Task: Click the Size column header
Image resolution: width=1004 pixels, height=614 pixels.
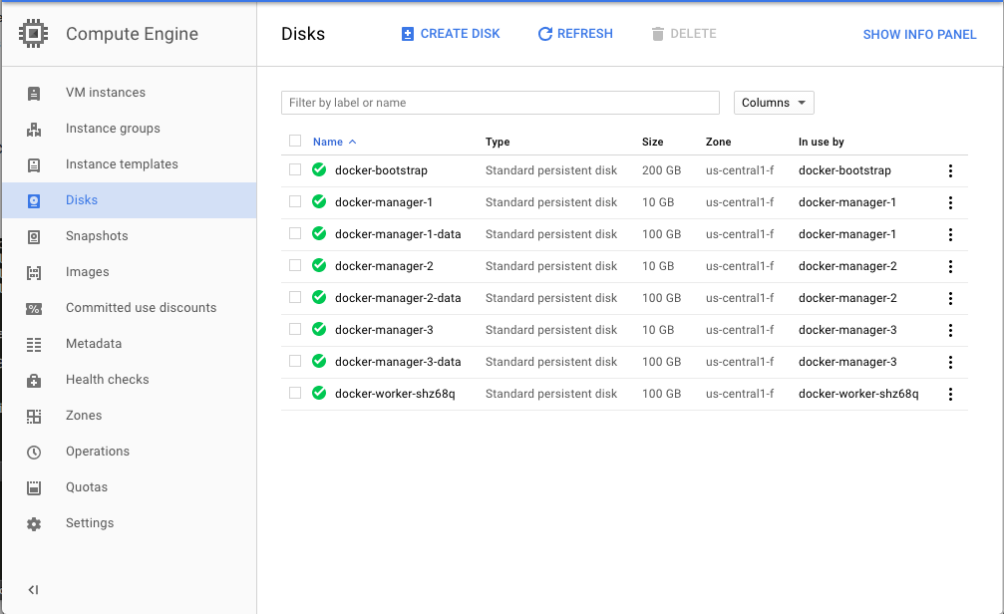Action: point(652,142)
